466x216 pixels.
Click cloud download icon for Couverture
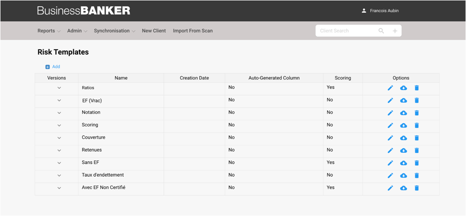coord(404,138)
